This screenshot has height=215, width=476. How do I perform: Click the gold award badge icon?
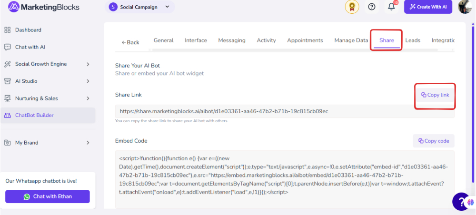[x=352, y=7]
